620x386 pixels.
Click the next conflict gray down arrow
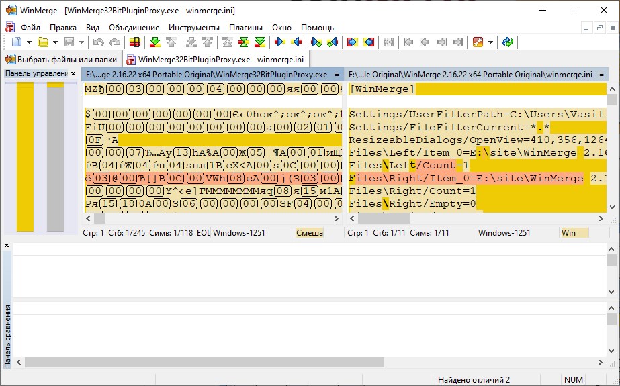191,42
